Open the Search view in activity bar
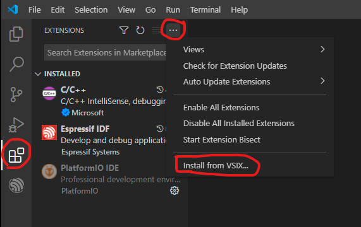The image size is (361, 227). click(16, 64)
